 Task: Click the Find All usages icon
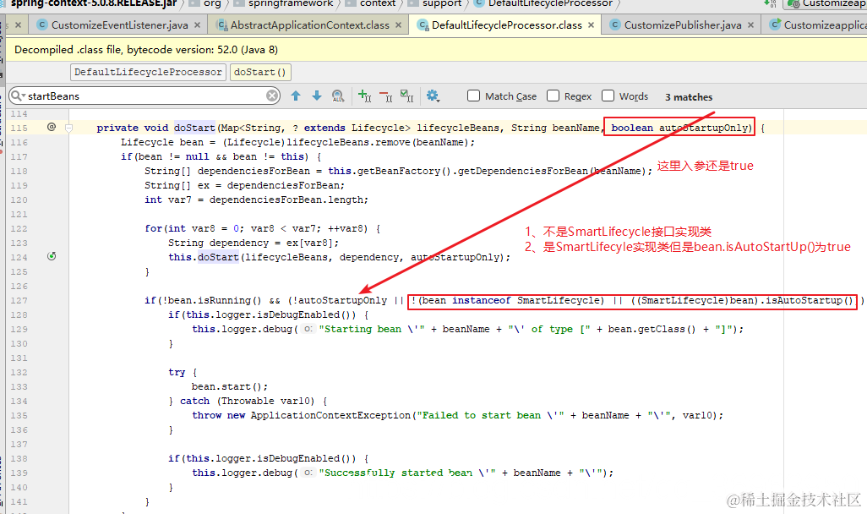[338, 96]
